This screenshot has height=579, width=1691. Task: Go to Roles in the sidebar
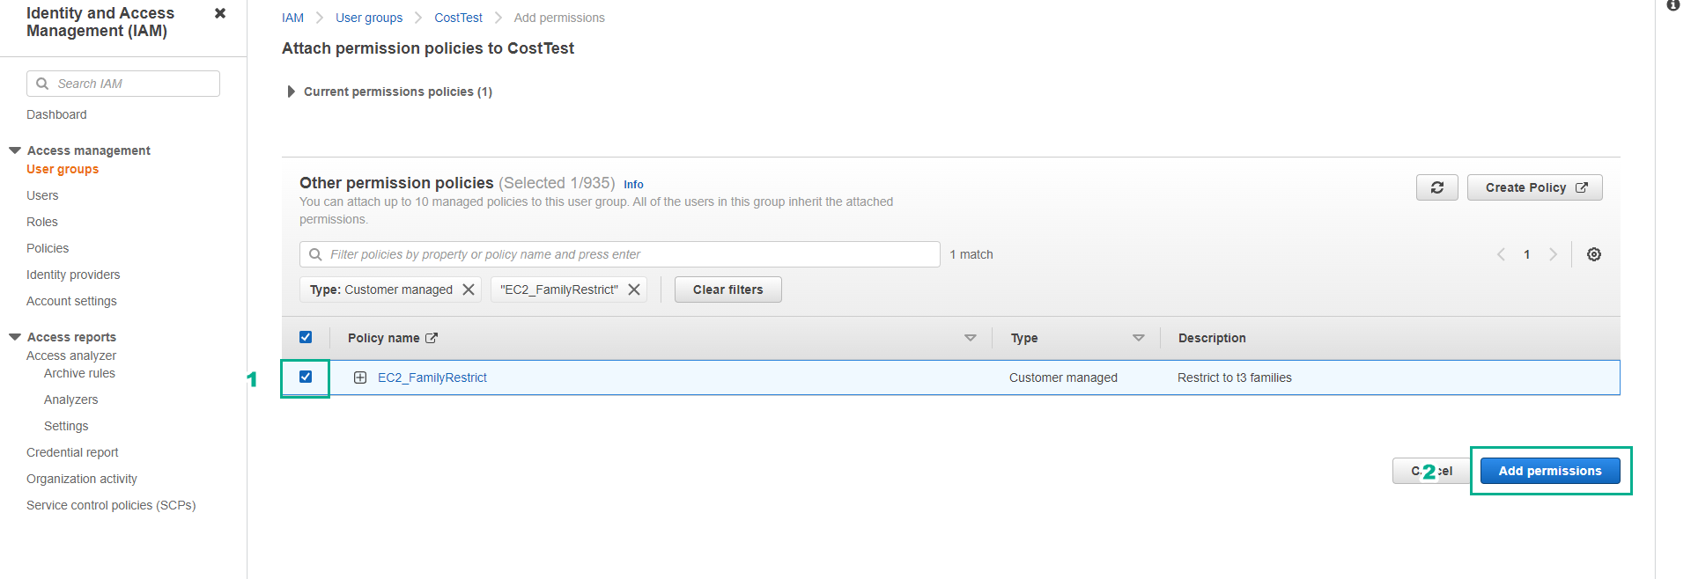(x=42, y=222)
